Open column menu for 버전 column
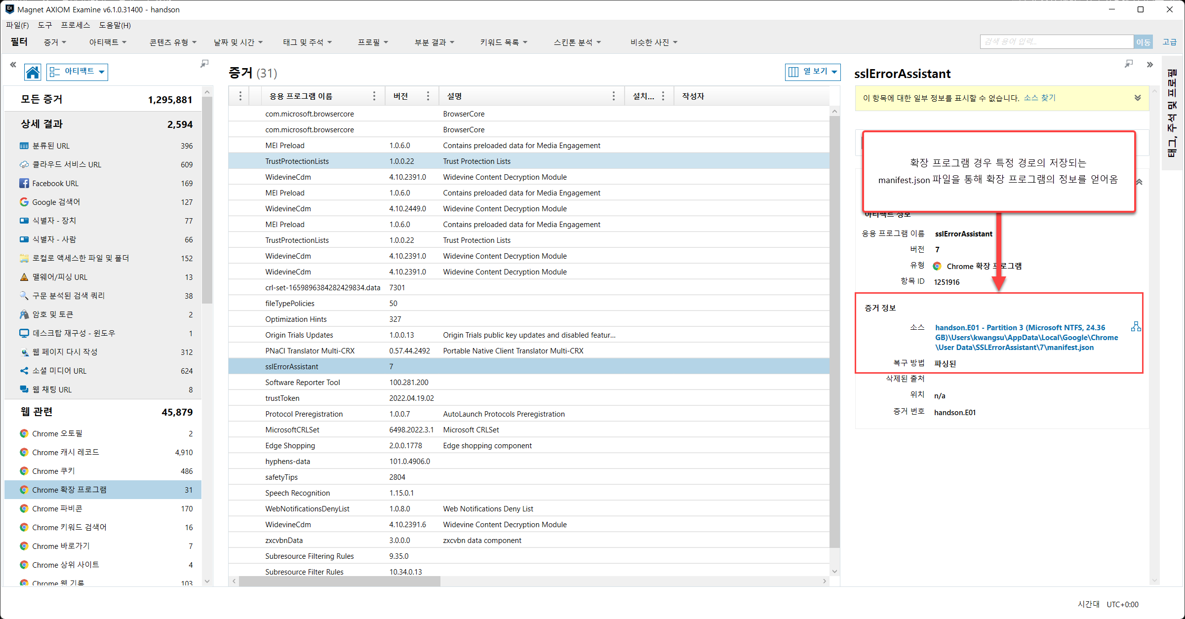1185x619 pixels. coord(428,96)
